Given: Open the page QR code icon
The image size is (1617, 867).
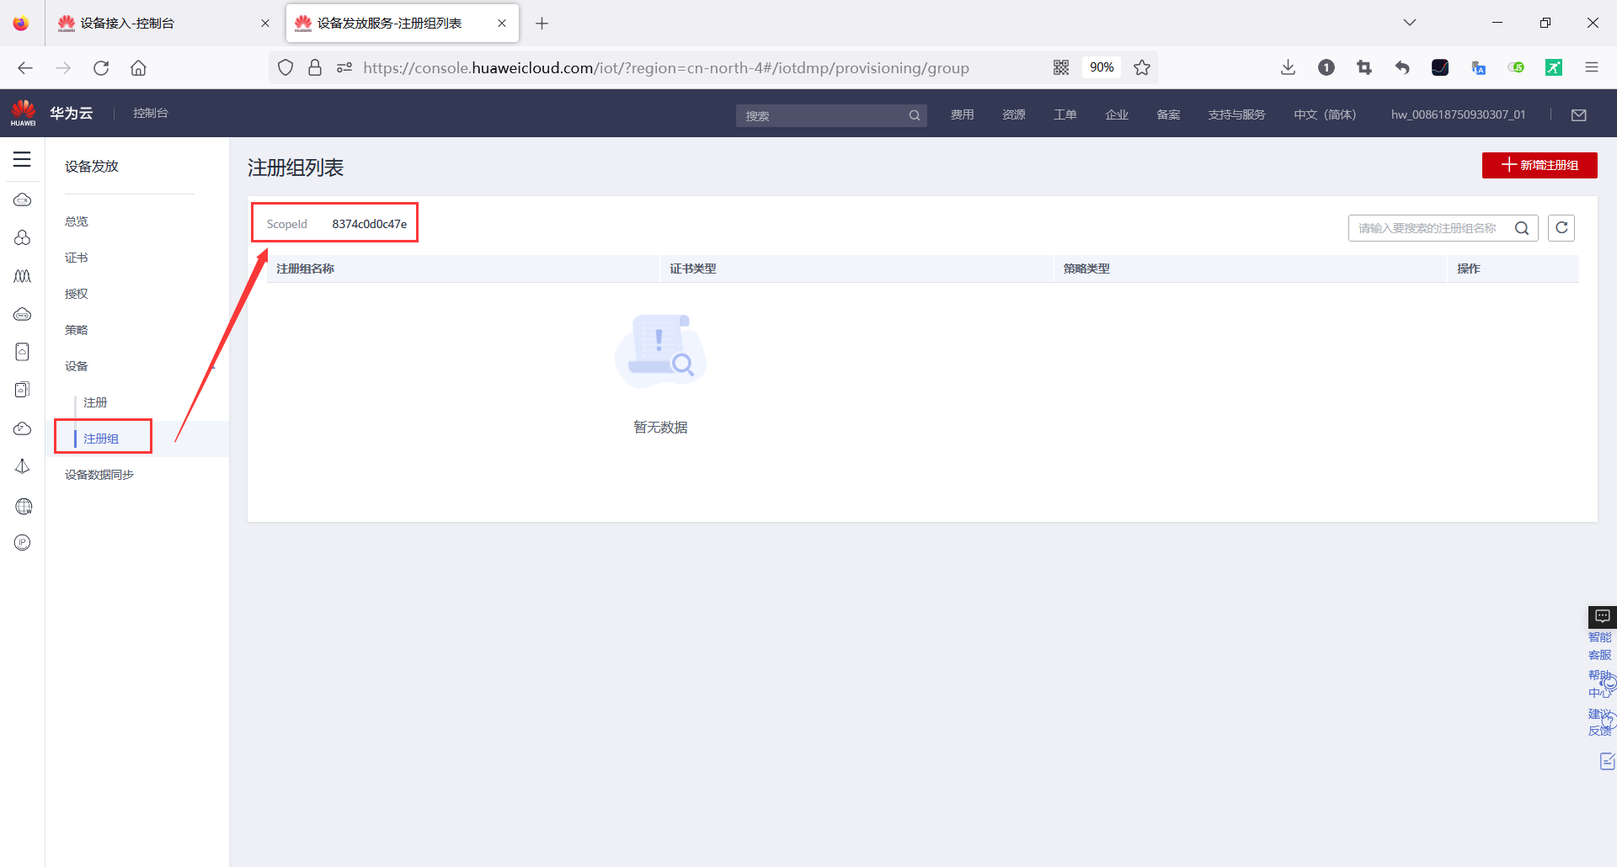Looking at the screenshot, I should tap(1061, 67).
